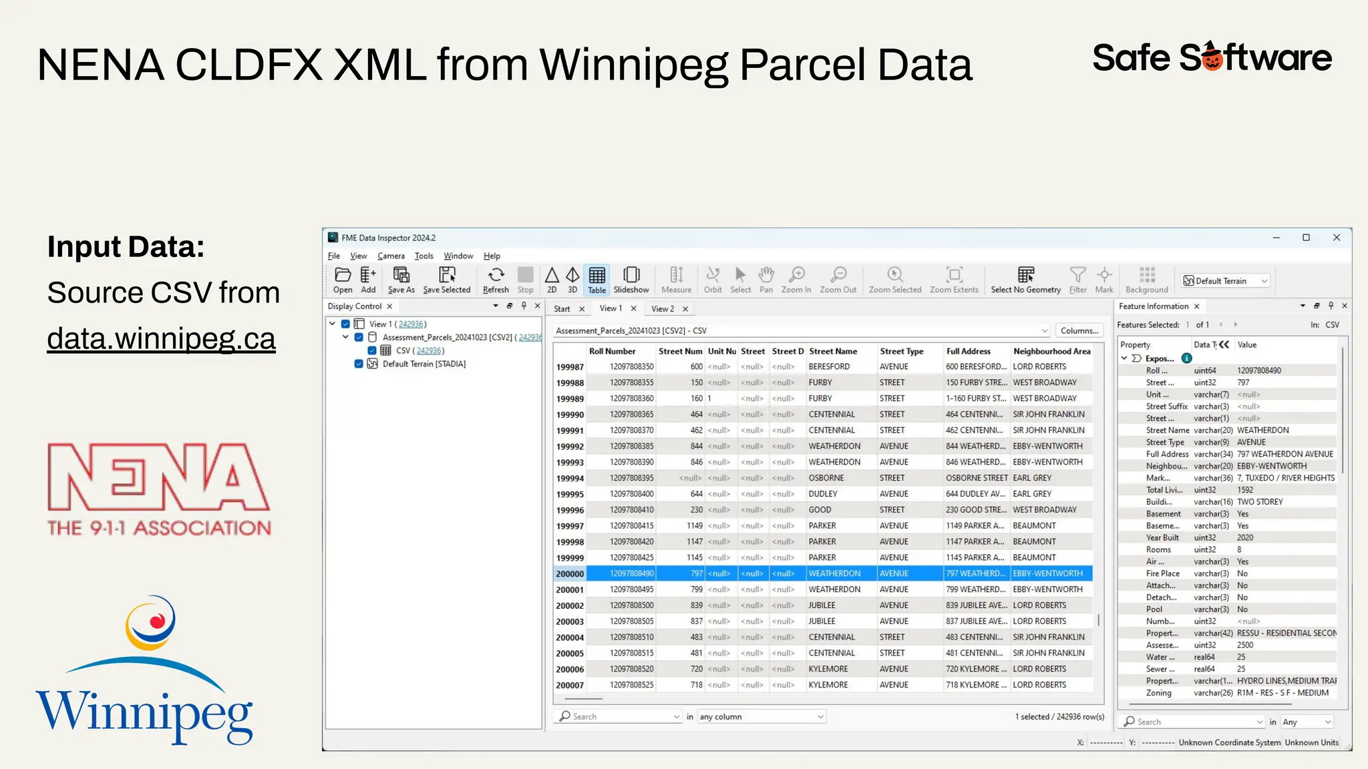Open the Any dropdown in Feature Information

1307,722
